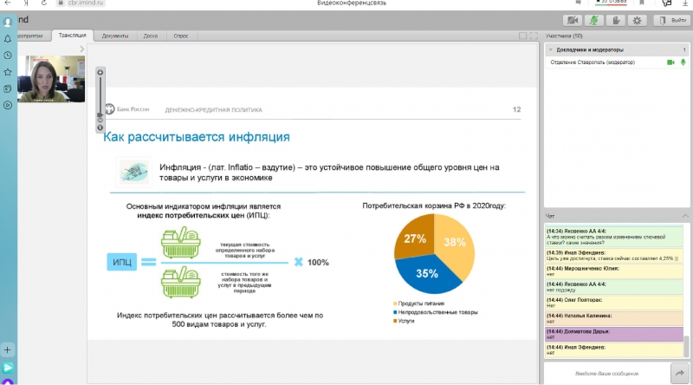Click the slide title Как рассчитывается инфляция
This screenshot has width=693, height=385.
pyautogui.click(x=197, y=137)
